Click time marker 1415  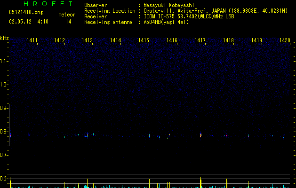point(144,40)
